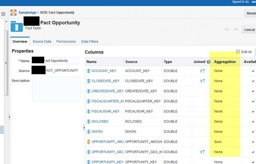Click the column icon beside ACCOUNT_KEY
The height and width of the screenshot is (164, 256).
click(89, 71)
